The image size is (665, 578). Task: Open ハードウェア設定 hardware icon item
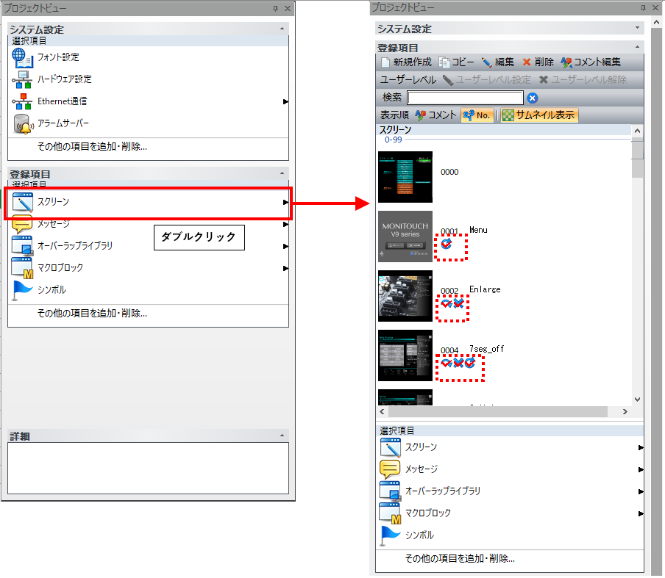point(24,79)
